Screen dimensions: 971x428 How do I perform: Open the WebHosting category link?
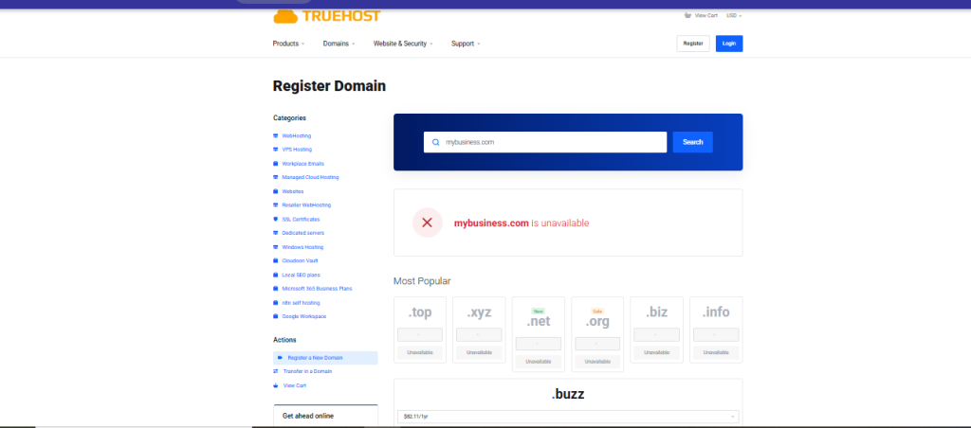(x=297, y=135)
